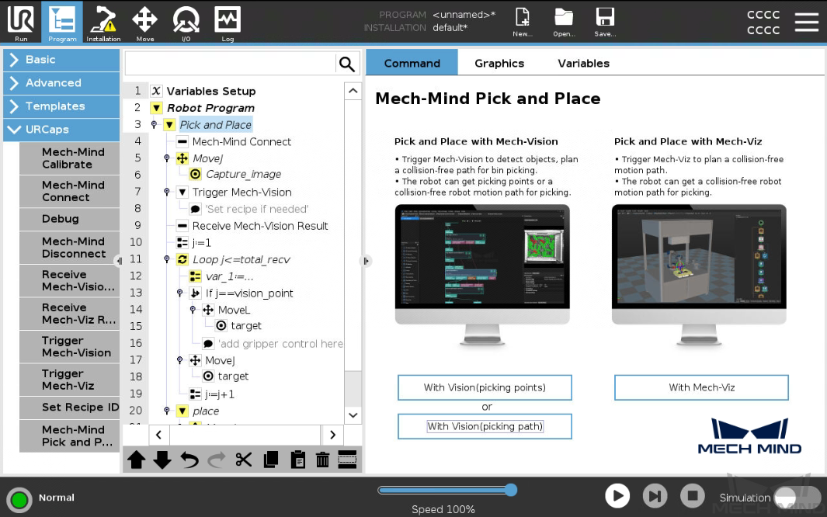The height and width of the screenshot is (517, 827).
Task: Insert Mech-Mind Disconnect URCap node
Action: click(x=70, y=247)
